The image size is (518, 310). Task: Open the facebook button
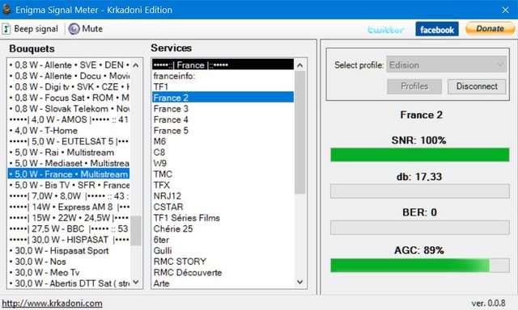437,29
